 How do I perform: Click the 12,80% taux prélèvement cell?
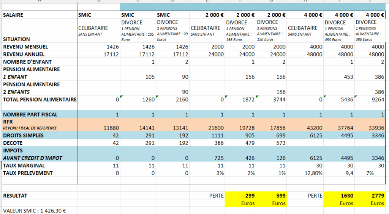[x=308, y=173]
